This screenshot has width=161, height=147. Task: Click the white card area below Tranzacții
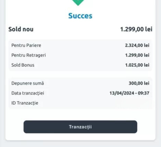coord(80,137)
